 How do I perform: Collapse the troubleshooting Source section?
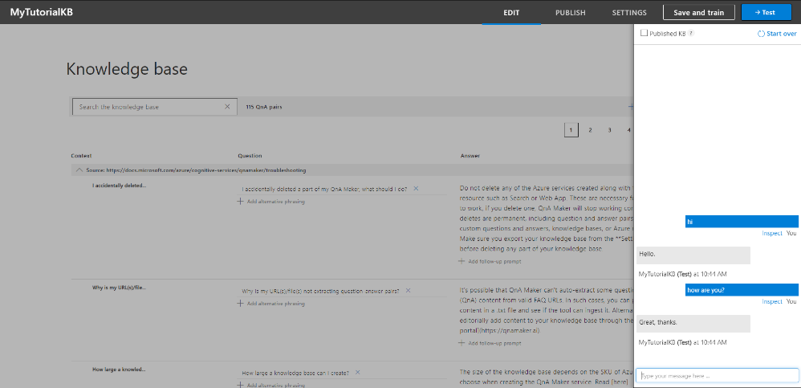tap(79, 169)
